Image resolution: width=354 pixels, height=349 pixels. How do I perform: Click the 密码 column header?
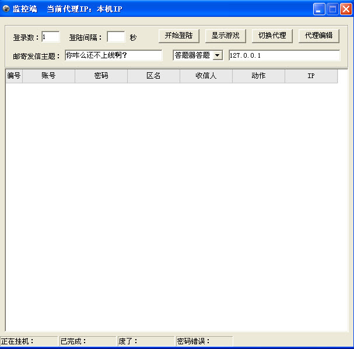point(101,76)
